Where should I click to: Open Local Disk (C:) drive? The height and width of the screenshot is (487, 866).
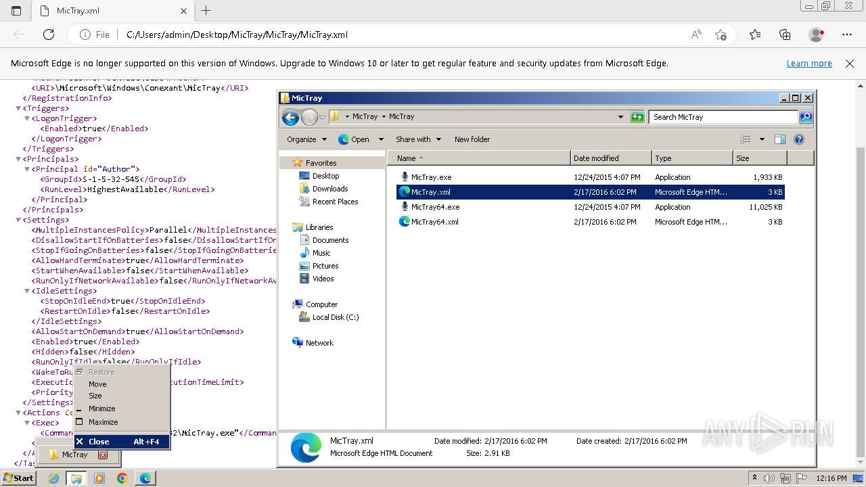coord(335,317)
